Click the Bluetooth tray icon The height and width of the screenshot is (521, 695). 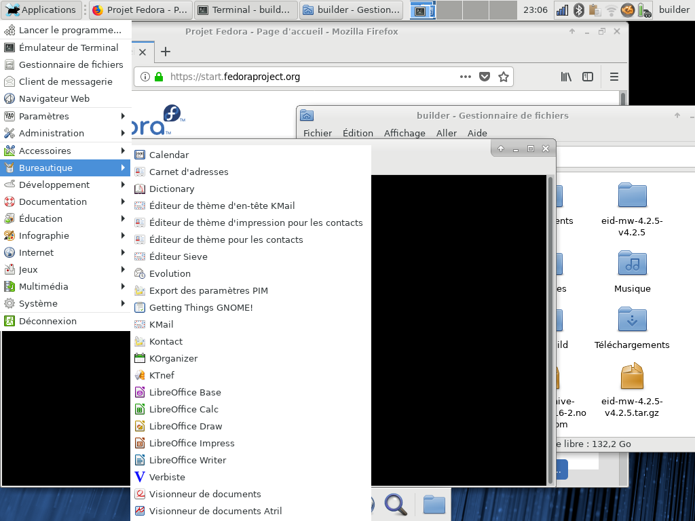pyautogui.click(x=578, y=9)
